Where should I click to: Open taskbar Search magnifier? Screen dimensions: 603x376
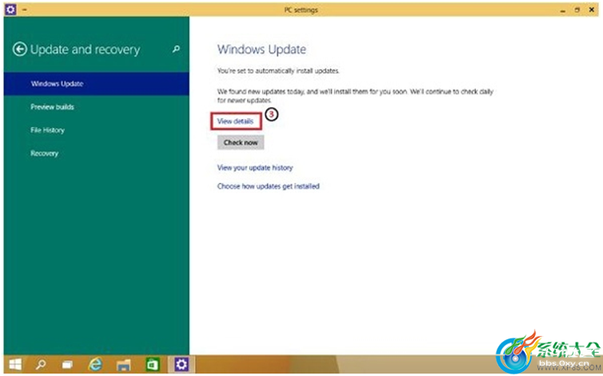(x=41, y=364)
